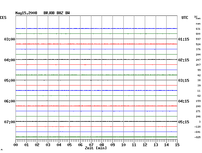Select DC offset value 524
Image resolution: width=202 pixels, height=153 pixels.
[x=198, y=44]
